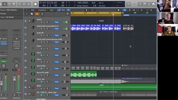Unmute track 24 Piano
The image size is (178, 100).
41,55
